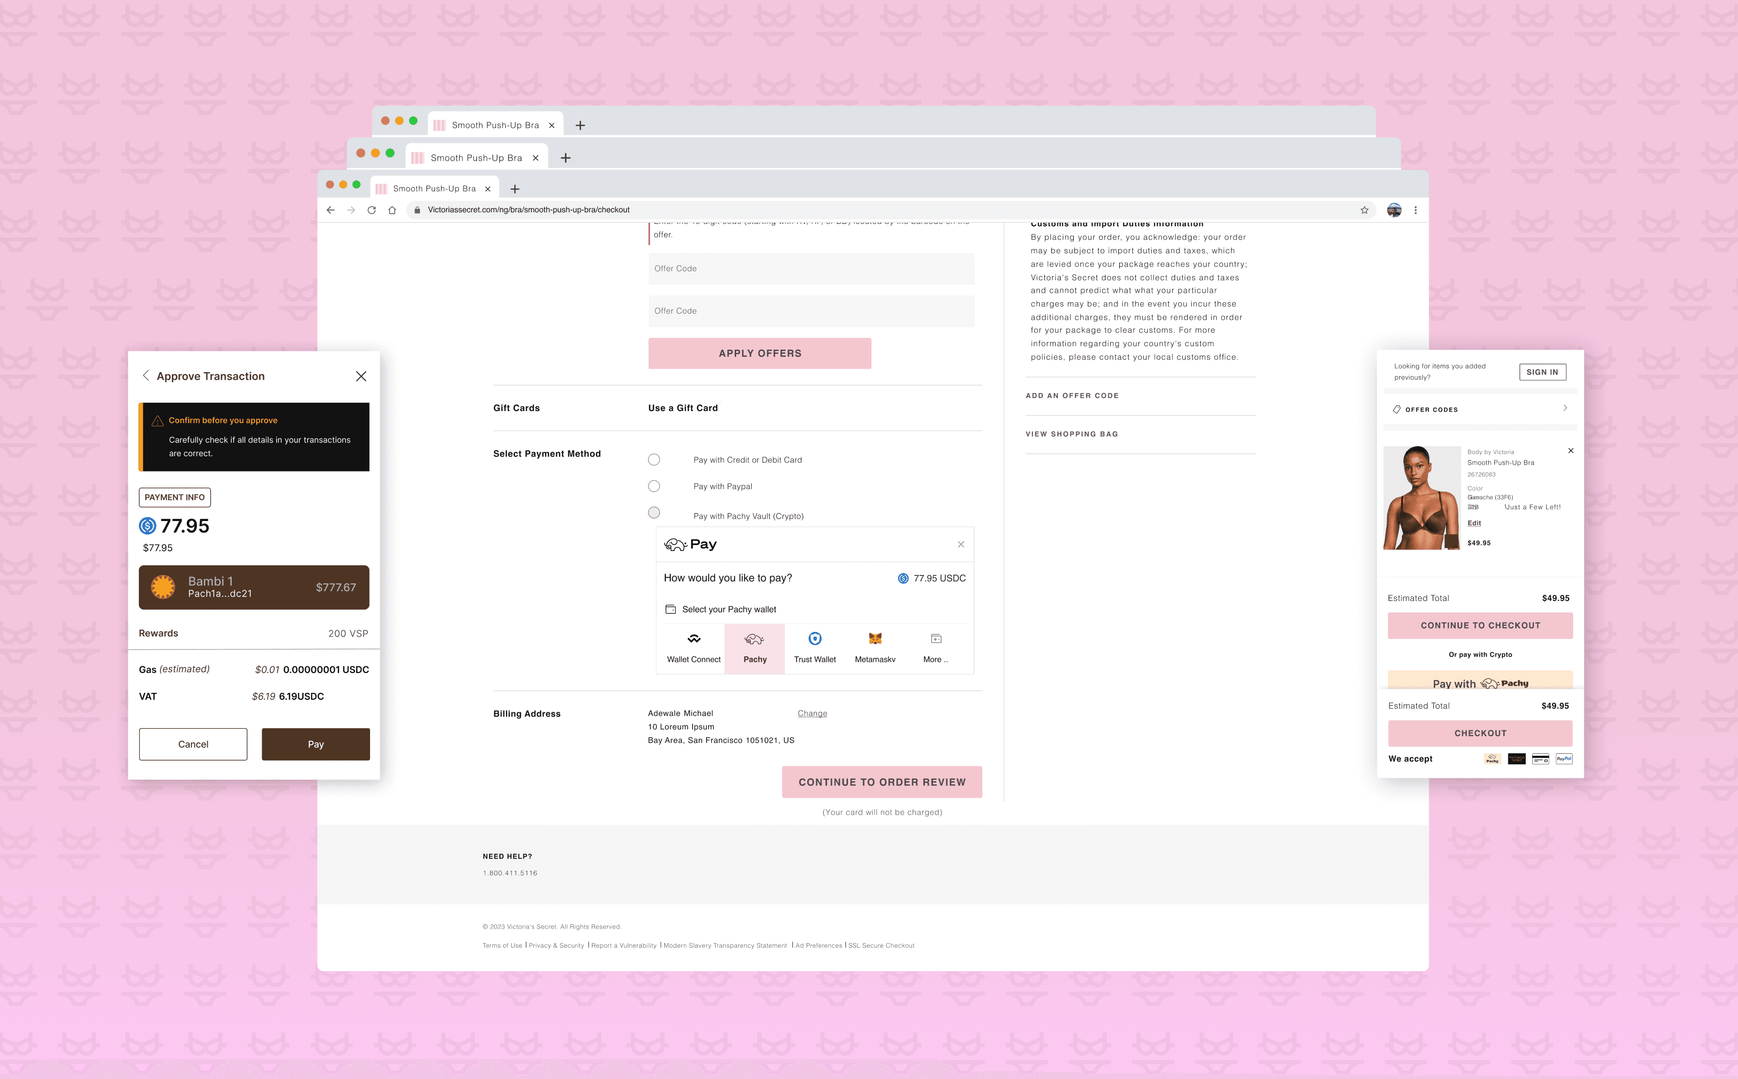Open Modern Slavery Transparency Statement link
Image resolution: width=1738 pixels, height=1079 pixels.
coord(725,946)
